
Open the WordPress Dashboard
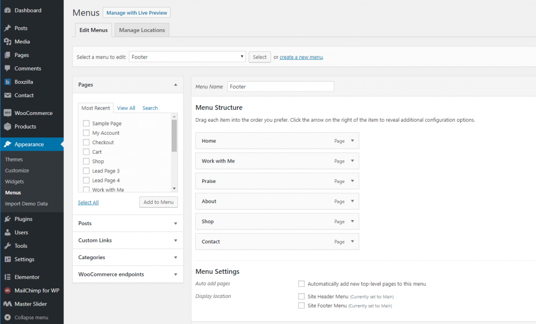point(22,10)
